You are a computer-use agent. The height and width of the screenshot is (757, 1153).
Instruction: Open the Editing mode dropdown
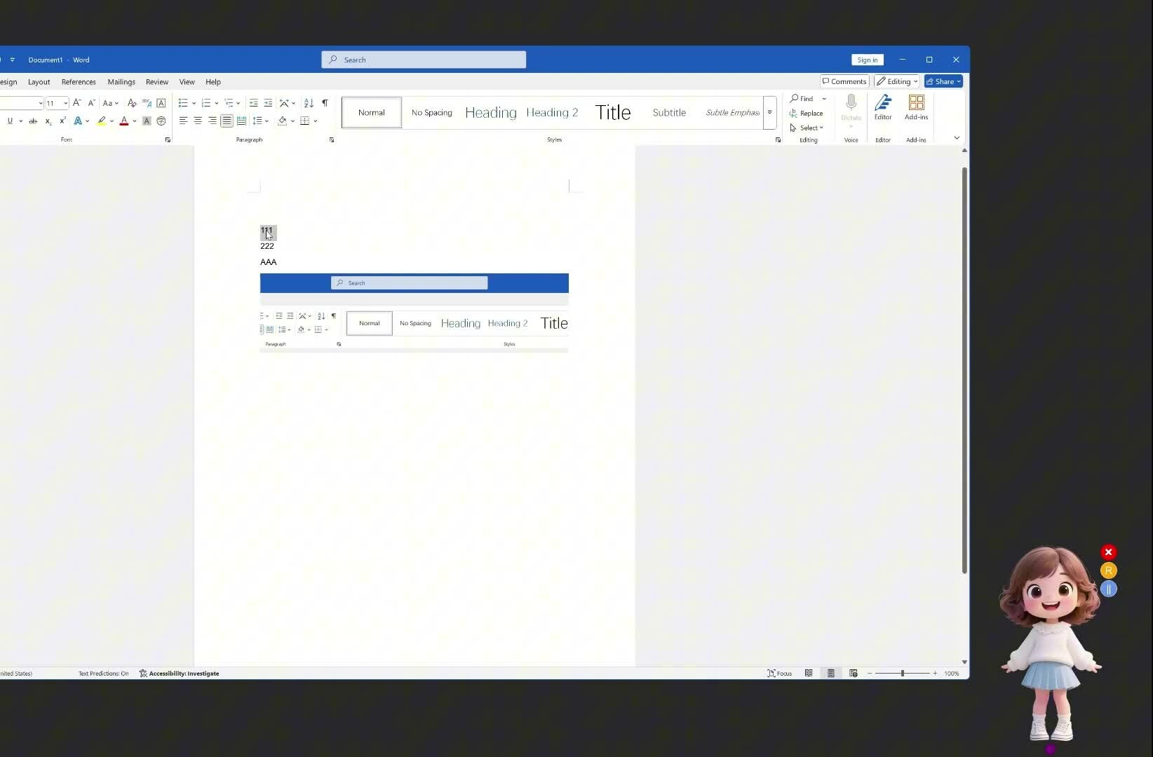coord(896,81)
